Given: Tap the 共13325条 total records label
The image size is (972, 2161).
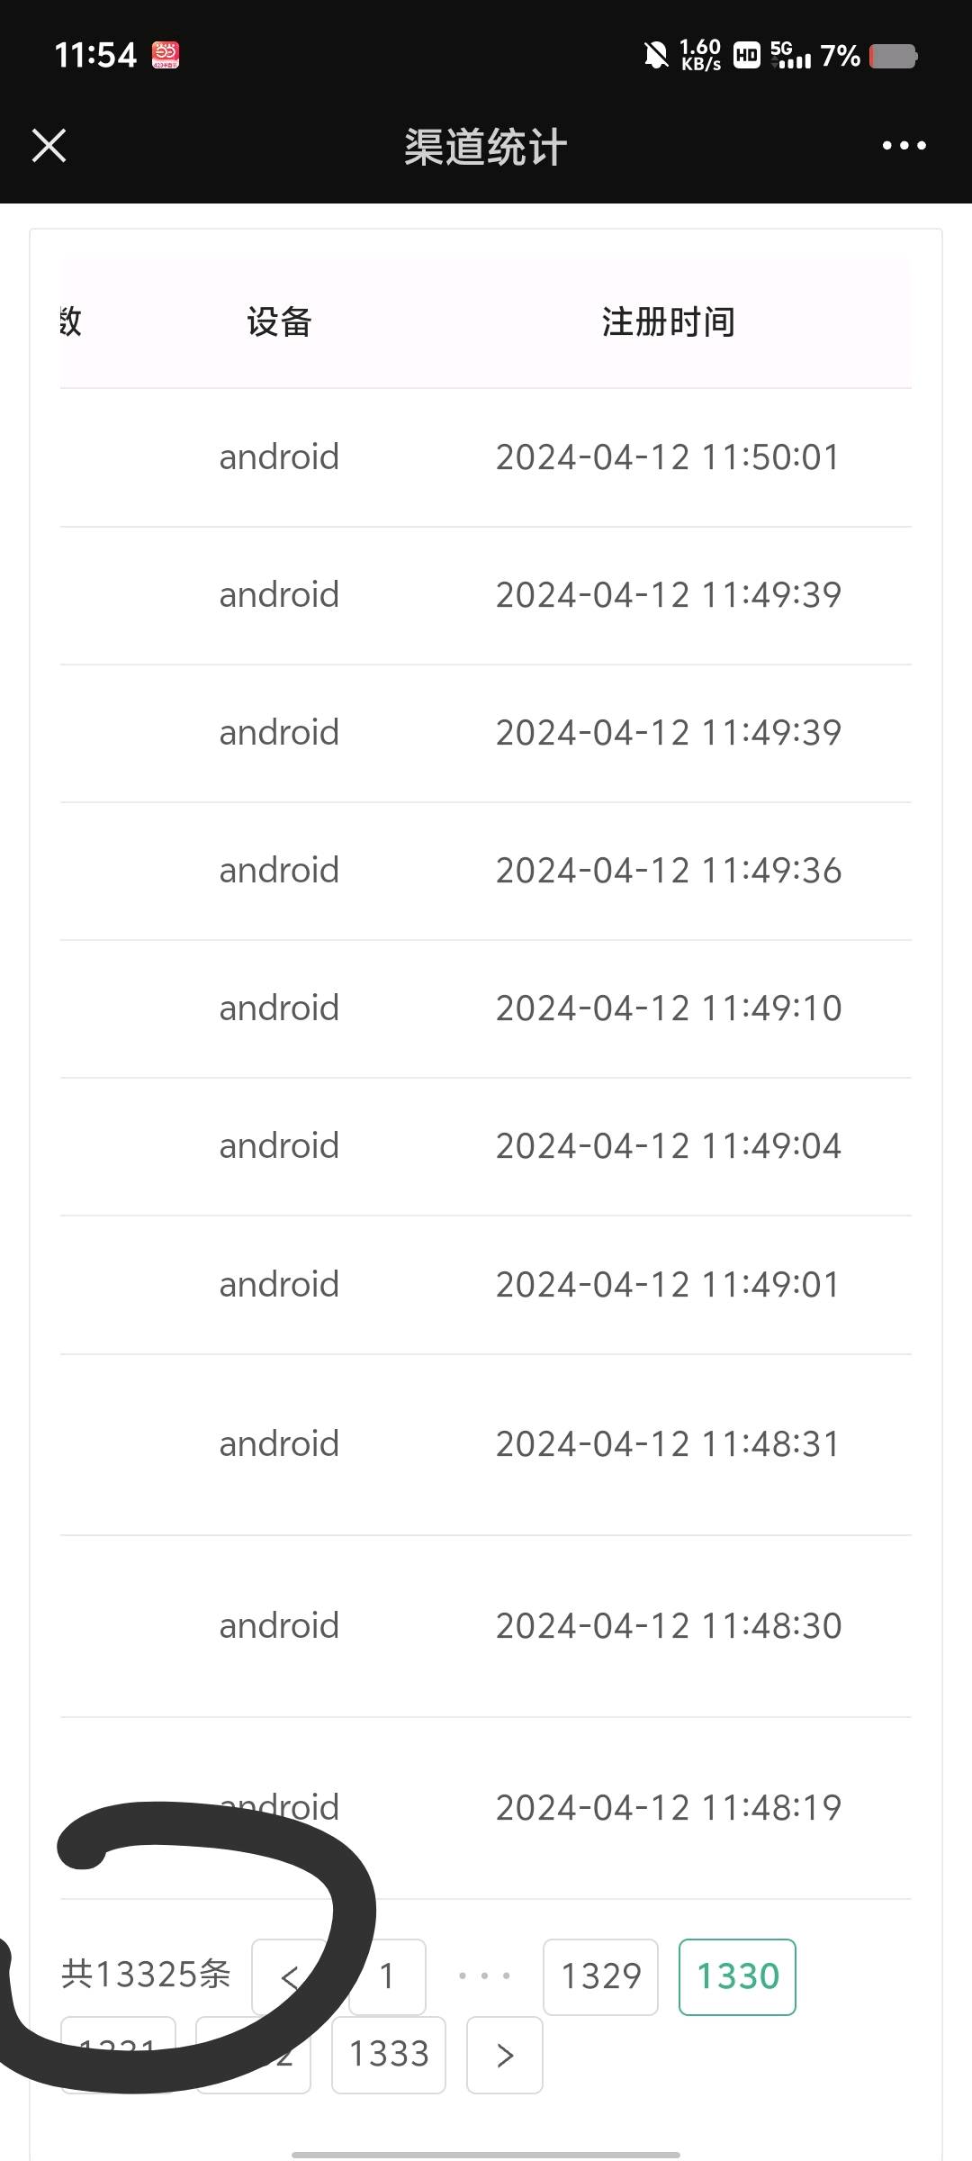Looking at the screenshot, I should pos(146,1975).
